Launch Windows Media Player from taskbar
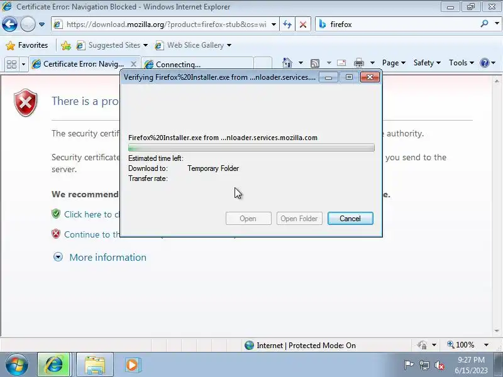Viewport: 503px width, 377px height. point(132,365)
